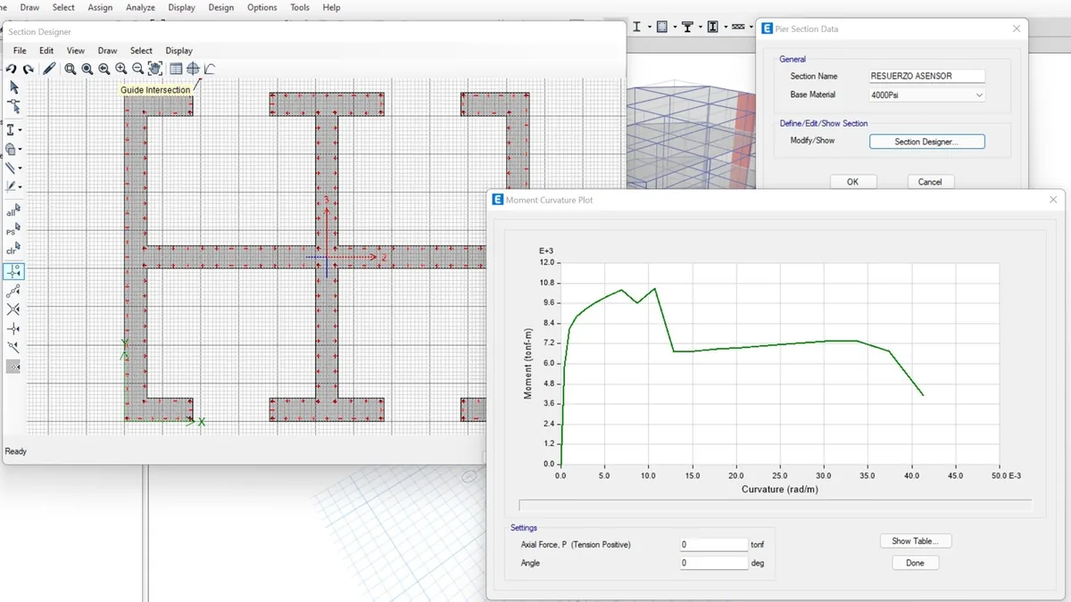Viewport: 1071px width, 602px height.
Task: Click the Section Name field with RESUERZO ASENSOR
Action: pyautogui.click(x=927, y=77)
